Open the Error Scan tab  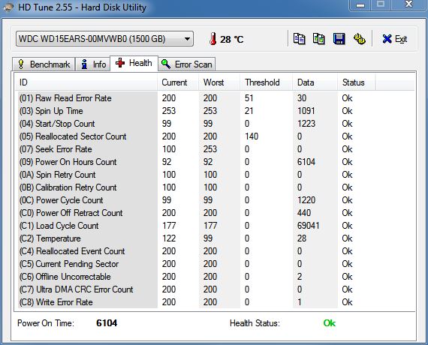[187, 64]
